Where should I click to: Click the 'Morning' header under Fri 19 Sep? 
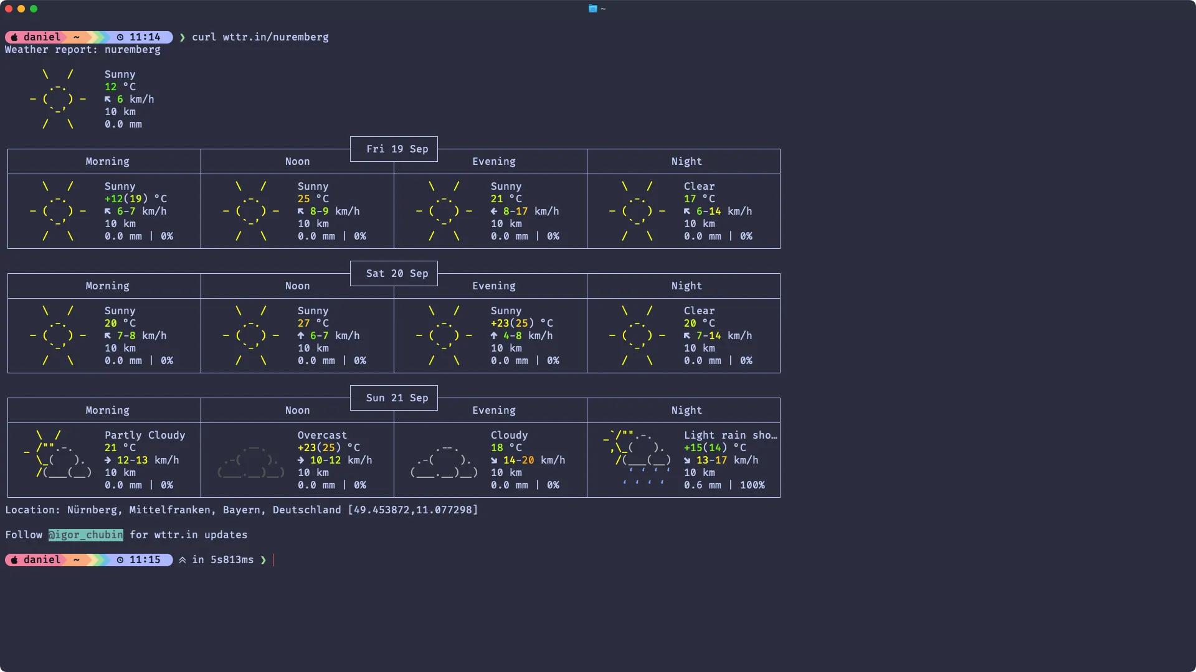point(108,162)
